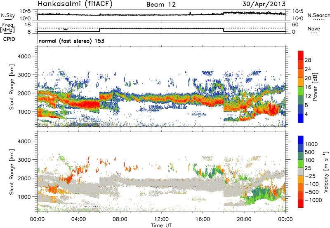
Task: Click the 'Power [dB]' colorbar title
Action: click(315, 87)
